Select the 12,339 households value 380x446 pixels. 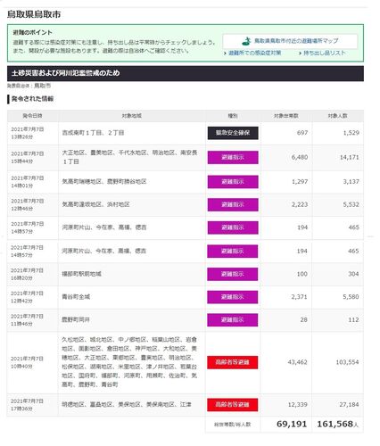297,404
